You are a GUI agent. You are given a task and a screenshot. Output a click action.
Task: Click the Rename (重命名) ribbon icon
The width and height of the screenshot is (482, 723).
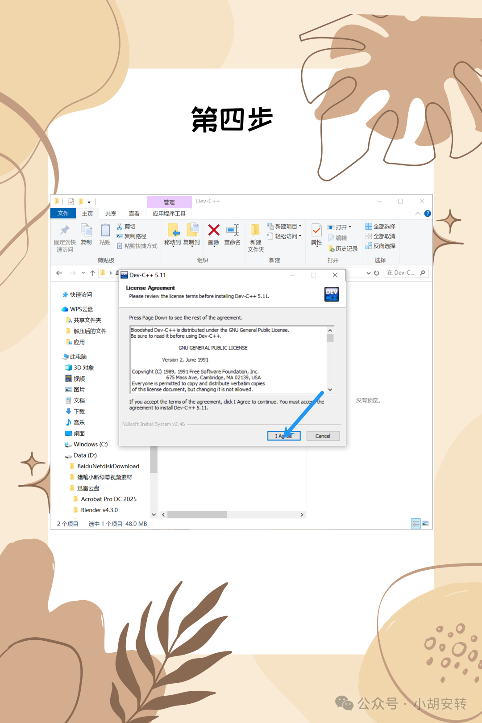click(x=233, y=230)
